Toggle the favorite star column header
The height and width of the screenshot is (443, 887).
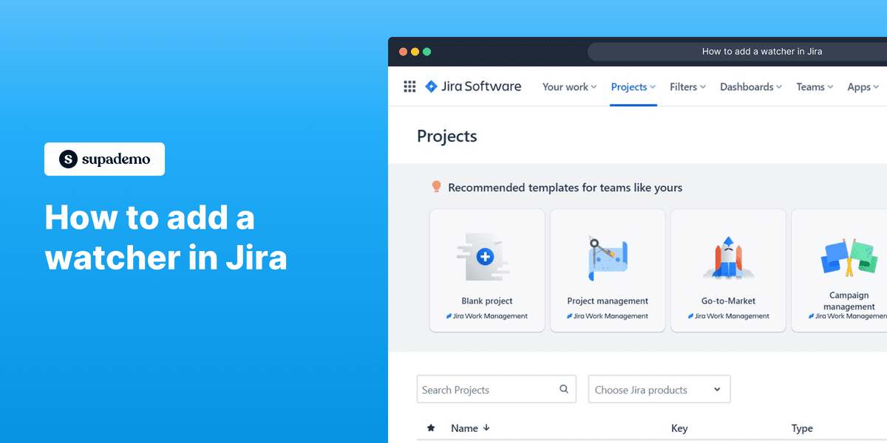431,428
